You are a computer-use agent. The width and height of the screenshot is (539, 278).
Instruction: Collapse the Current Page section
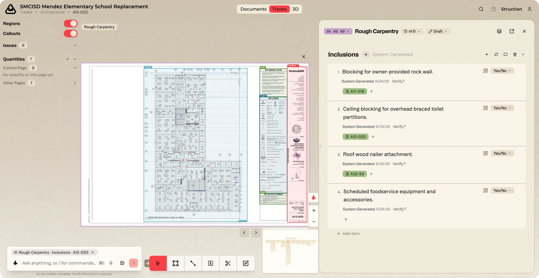(75, 68)
